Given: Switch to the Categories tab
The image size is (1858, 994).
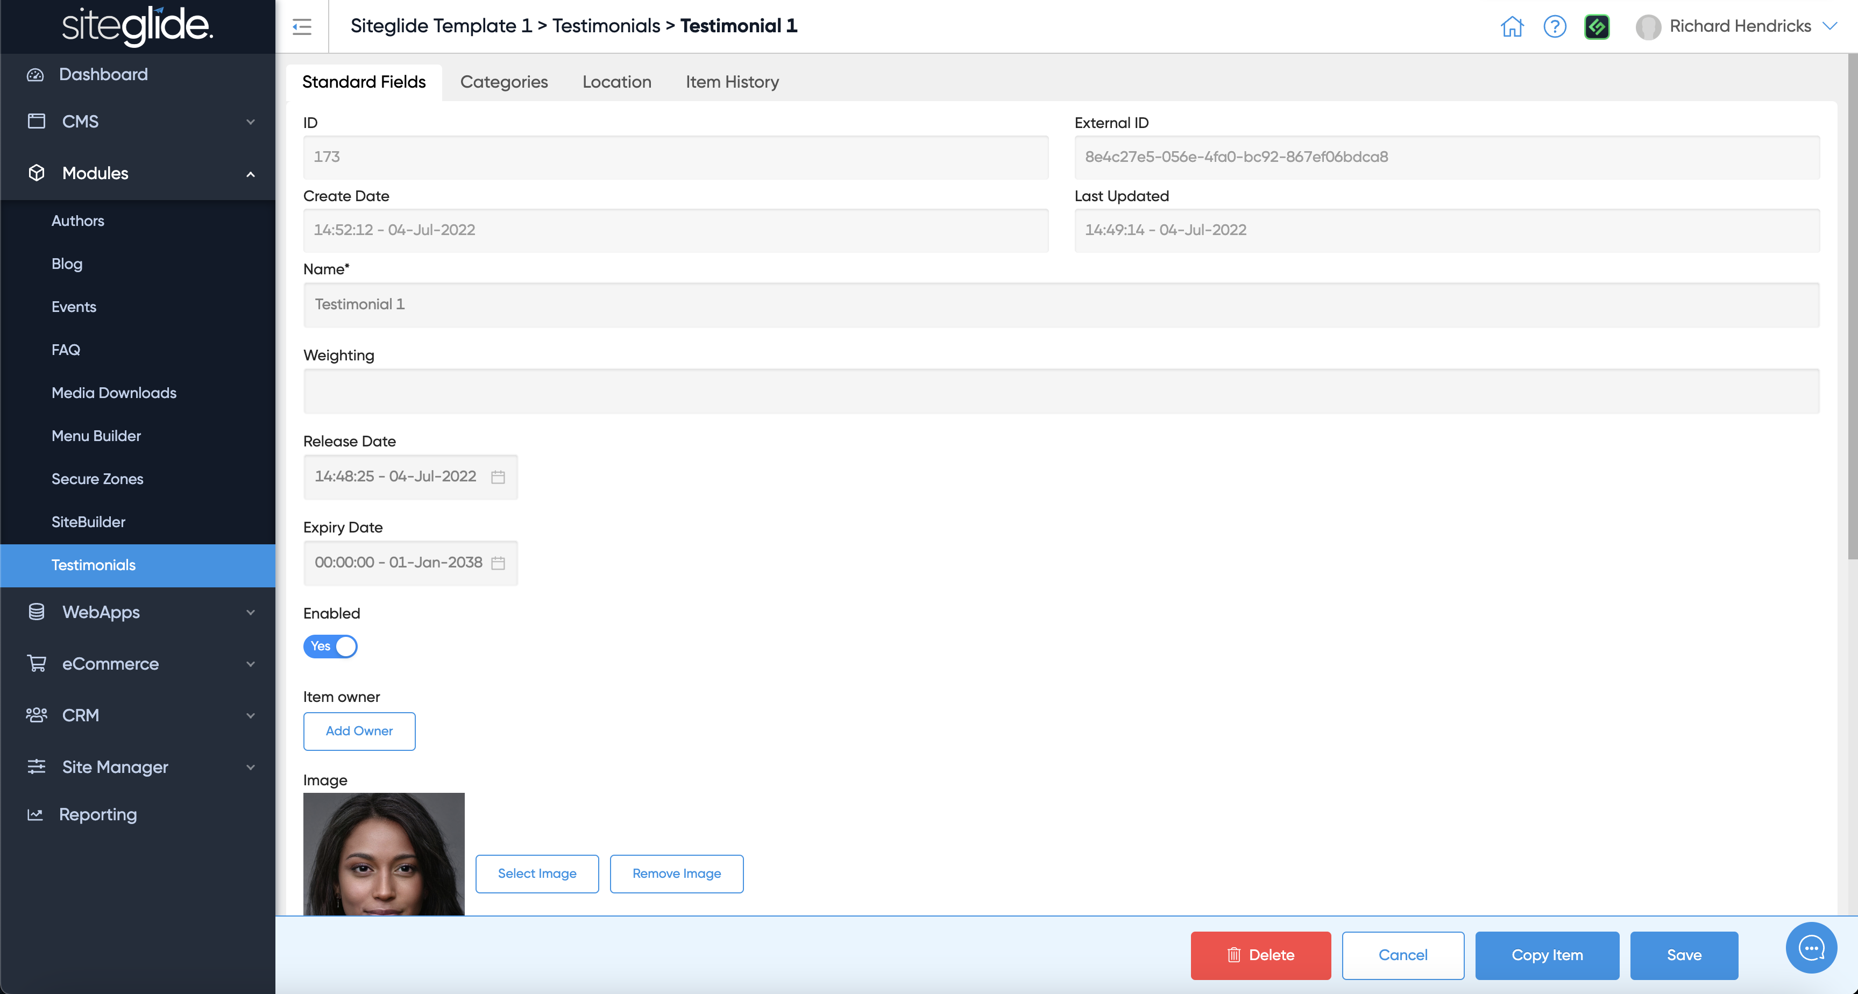Looking at the screenshot, I should coord(503,82).
